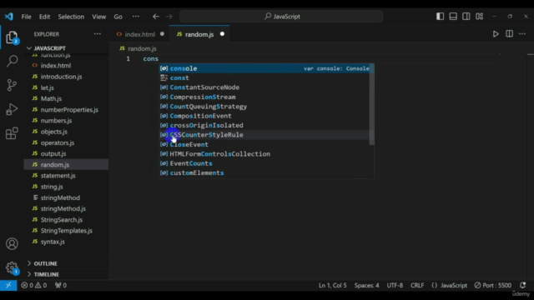
Task: Click Port : 5500 Live Server button
Action: click(493, 285)
